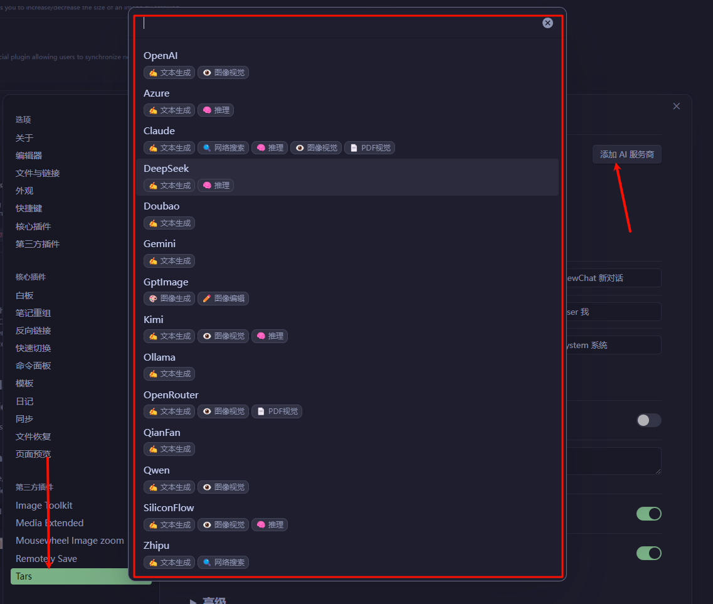Select the GptImage provider
Screen dimensions: 713x604
pyautogui.click(x=347, y=290)
